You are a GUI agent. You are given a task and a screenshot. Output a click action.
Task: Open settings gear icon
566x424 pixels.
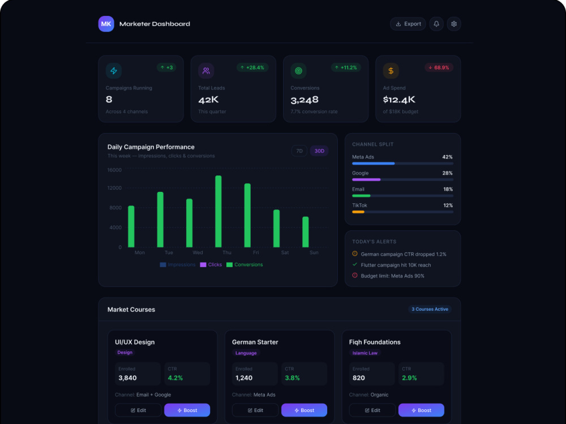[454, 24]
